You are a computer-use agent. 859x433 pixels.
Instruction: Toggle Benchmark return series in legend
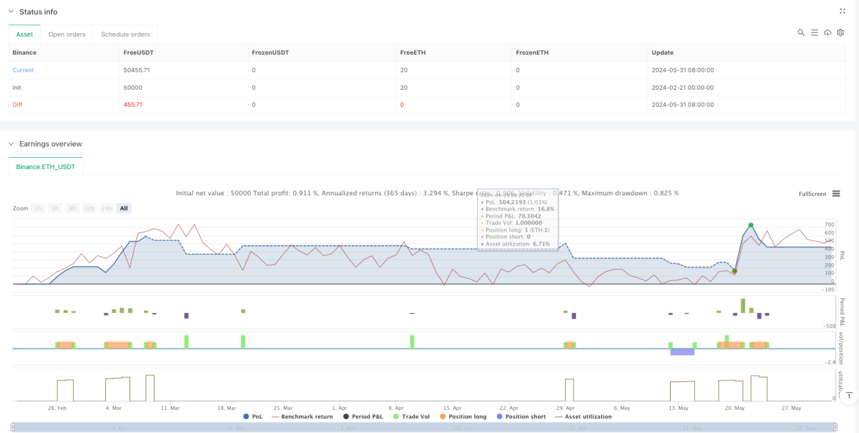[302, 416]
